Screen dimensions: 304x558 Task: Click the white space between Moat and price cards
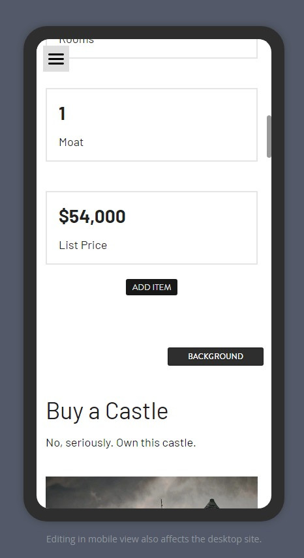click(151, 176)
